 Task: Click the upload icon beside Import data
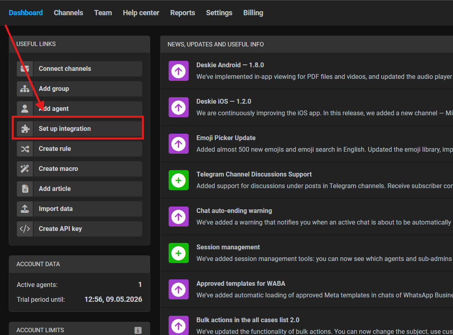pyautogui.click(x=25, y=209)
